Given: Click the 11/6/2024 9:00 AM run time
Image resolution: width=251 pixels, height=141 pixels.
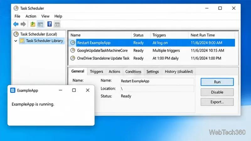Looking at the screenshot, I should 206,43.
